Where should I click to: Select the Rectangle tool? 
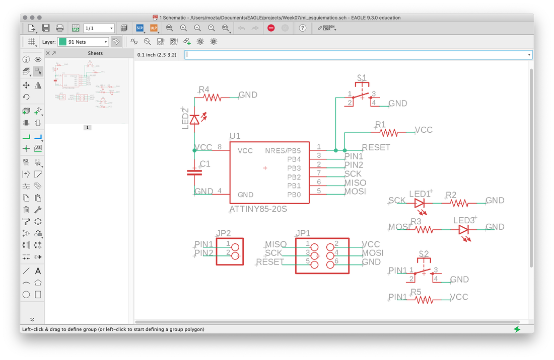click(x=38, y=295)
